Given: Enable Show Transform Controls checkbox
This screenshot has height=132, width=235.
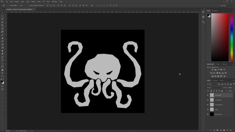Looking at the screenshot, I should (29, 5).
